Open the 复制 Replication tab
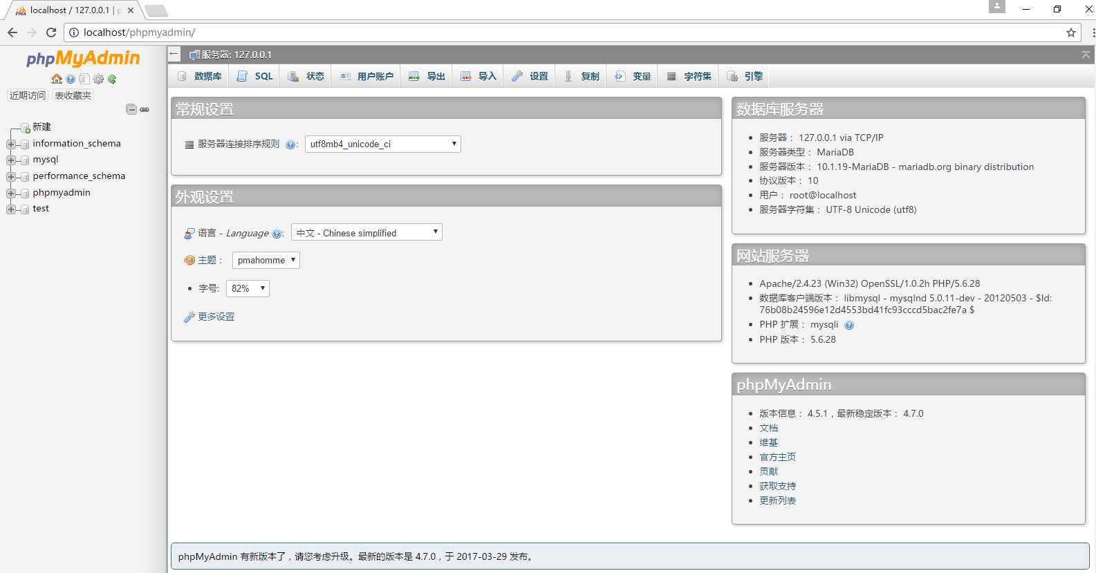Screen dimensions: 1096x573 (582, 76)
